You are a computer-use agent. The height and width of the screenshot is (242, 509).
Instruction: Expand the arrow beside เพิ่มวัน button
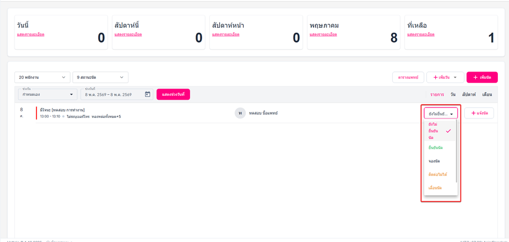[x=455, y=78]
